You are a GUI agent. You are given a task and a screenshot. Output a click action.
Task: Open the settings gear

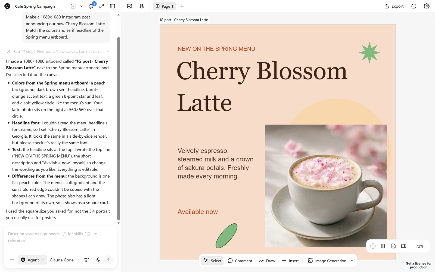tap(427, 6)
